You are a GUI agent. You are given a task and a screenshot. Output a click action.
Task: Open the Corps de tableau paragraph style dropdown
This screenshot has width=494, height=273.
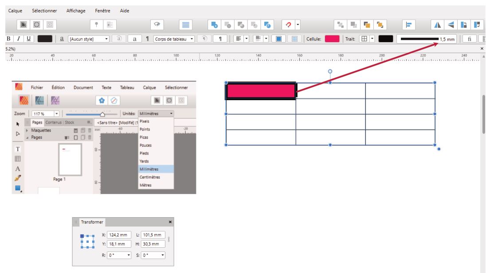(174, 39)
